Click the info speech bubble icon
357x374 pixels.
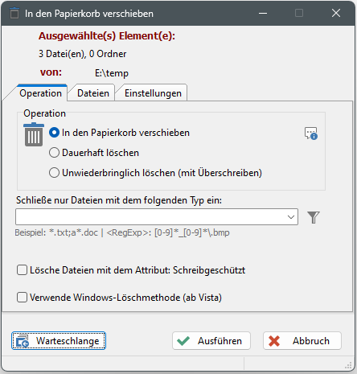pos(311,134)
